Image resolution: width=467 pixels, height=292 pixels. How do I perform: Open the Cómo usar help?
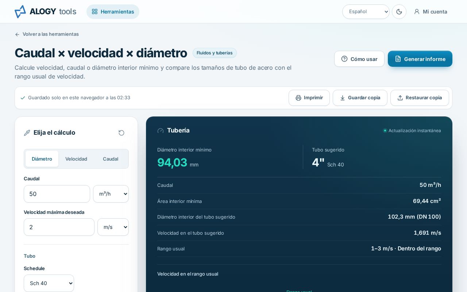(359, 59)
